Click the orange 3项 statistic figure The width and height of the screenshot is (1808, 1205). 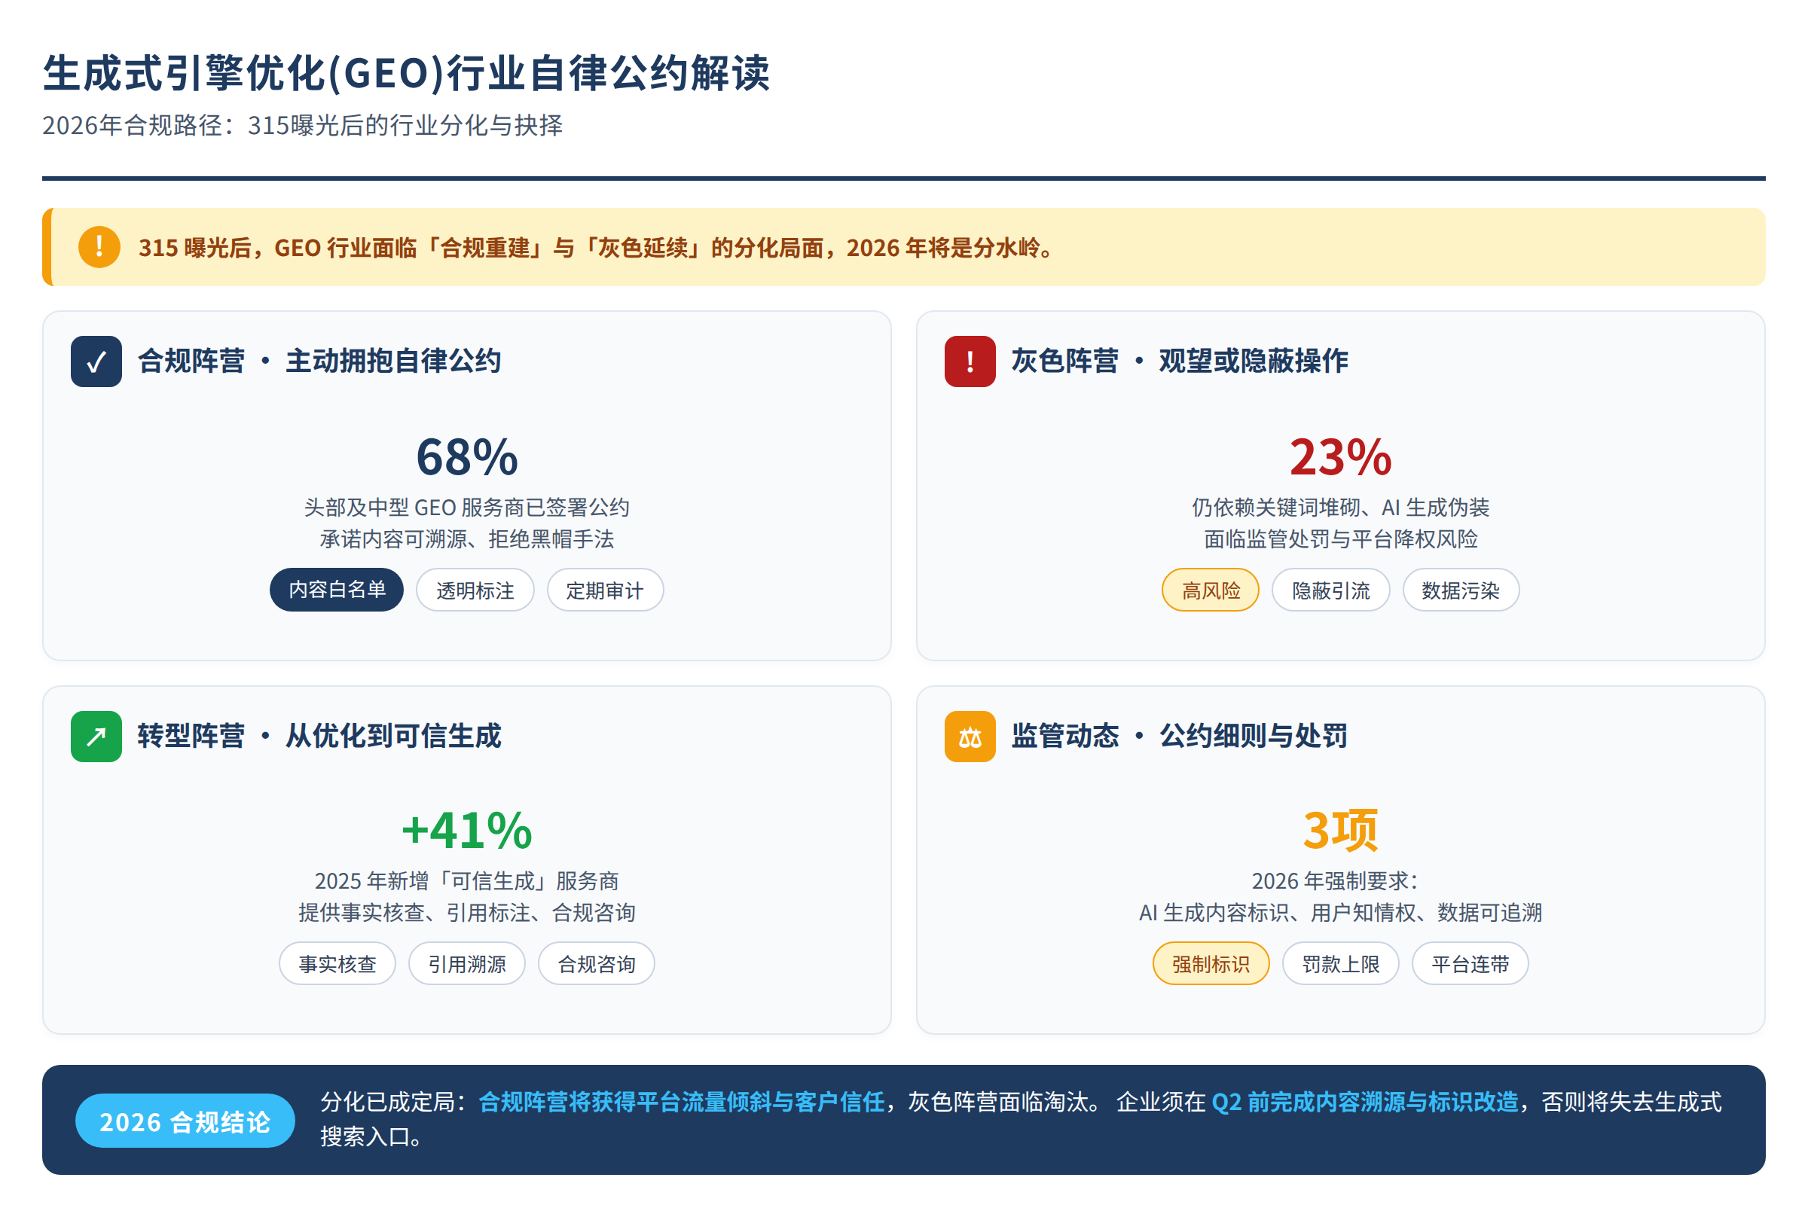click(1341, 831)
